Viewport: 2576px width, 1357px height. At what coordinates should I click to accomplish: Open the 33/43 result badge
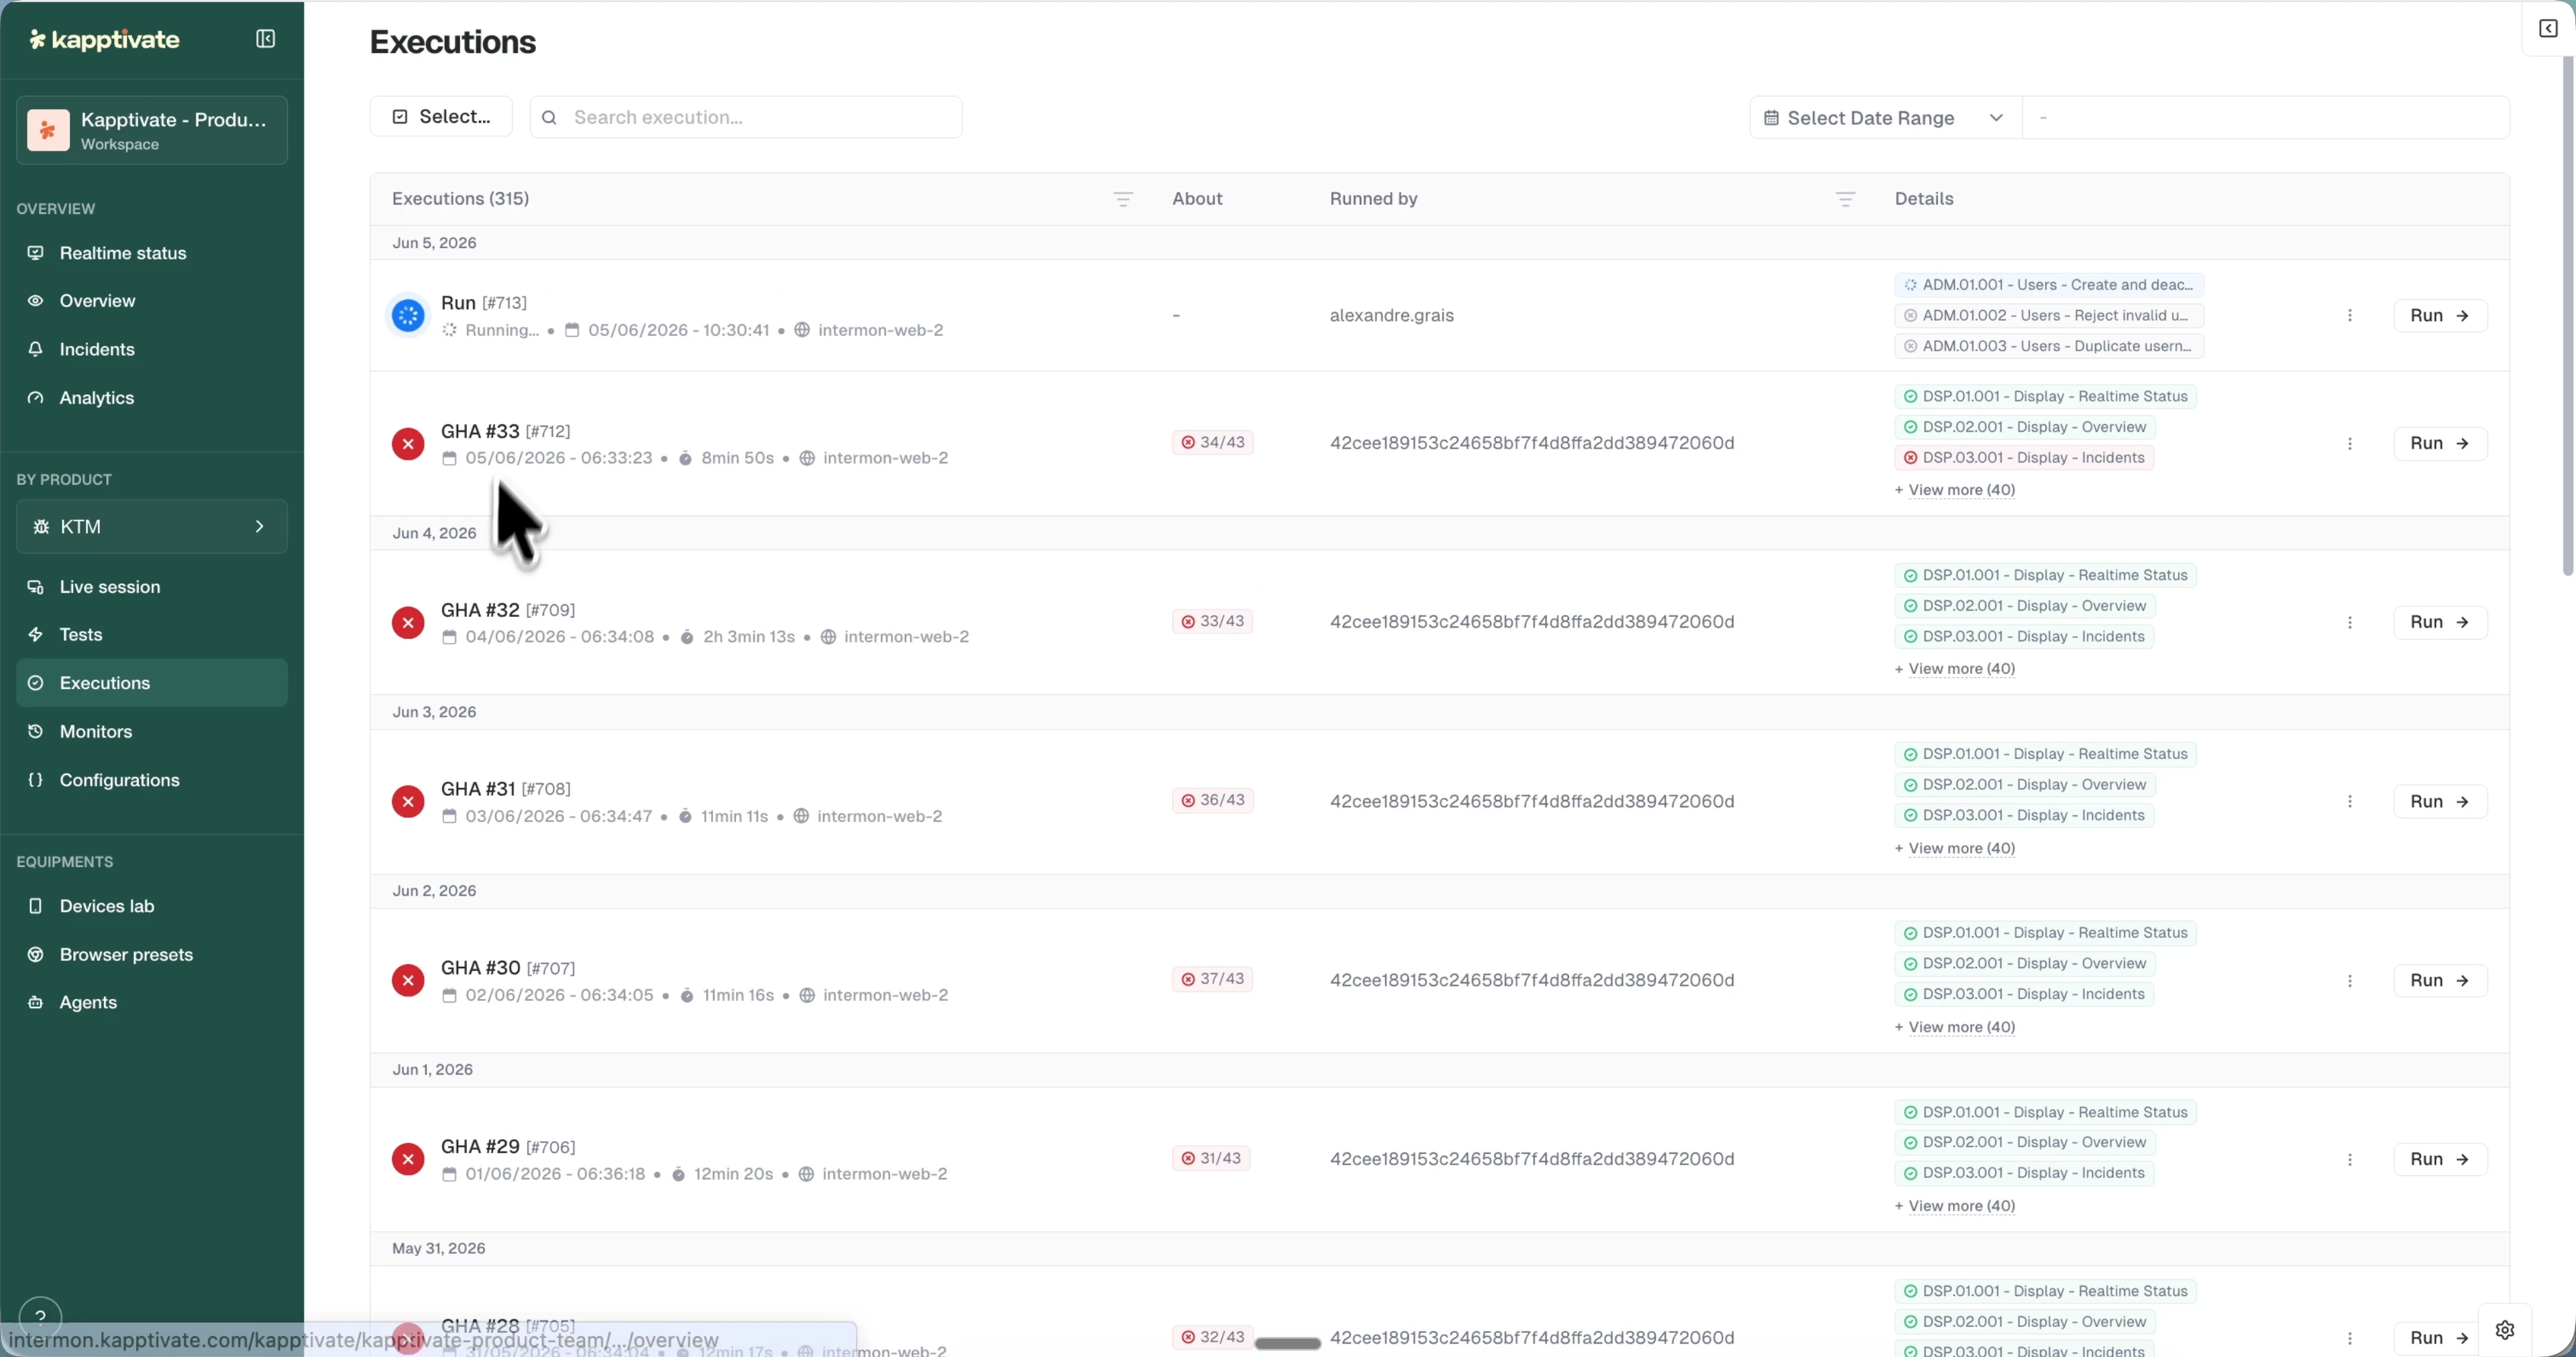1213,622
